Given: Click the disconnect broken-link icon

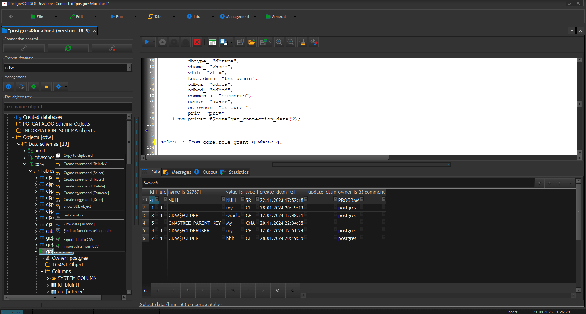Looking at the screenshot, I should [x=112, y=48].
